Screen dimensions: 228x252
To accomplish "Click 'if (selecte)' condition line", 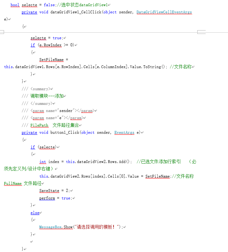I will point(43,147).
